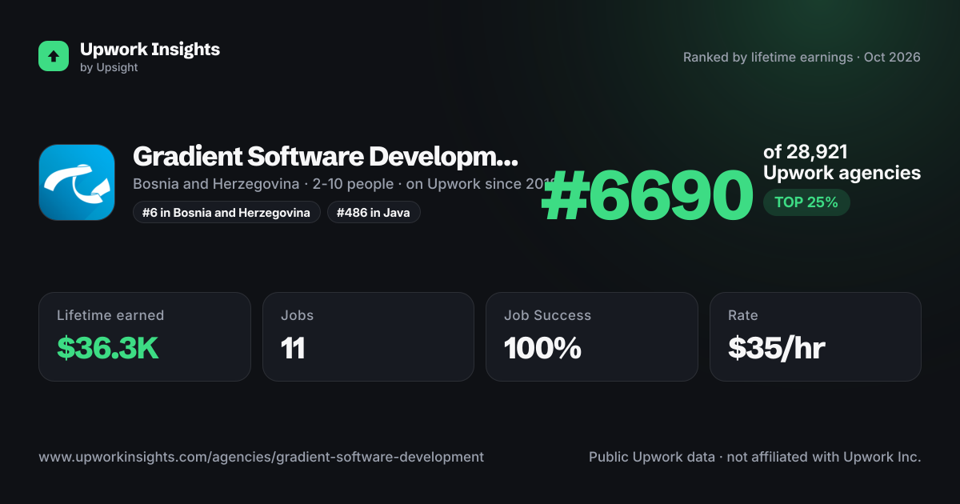The image size is (960, 504).
Task: Click 'Ranked by lifetime earnings · Oct 2026' text
Action: point(802,57)
